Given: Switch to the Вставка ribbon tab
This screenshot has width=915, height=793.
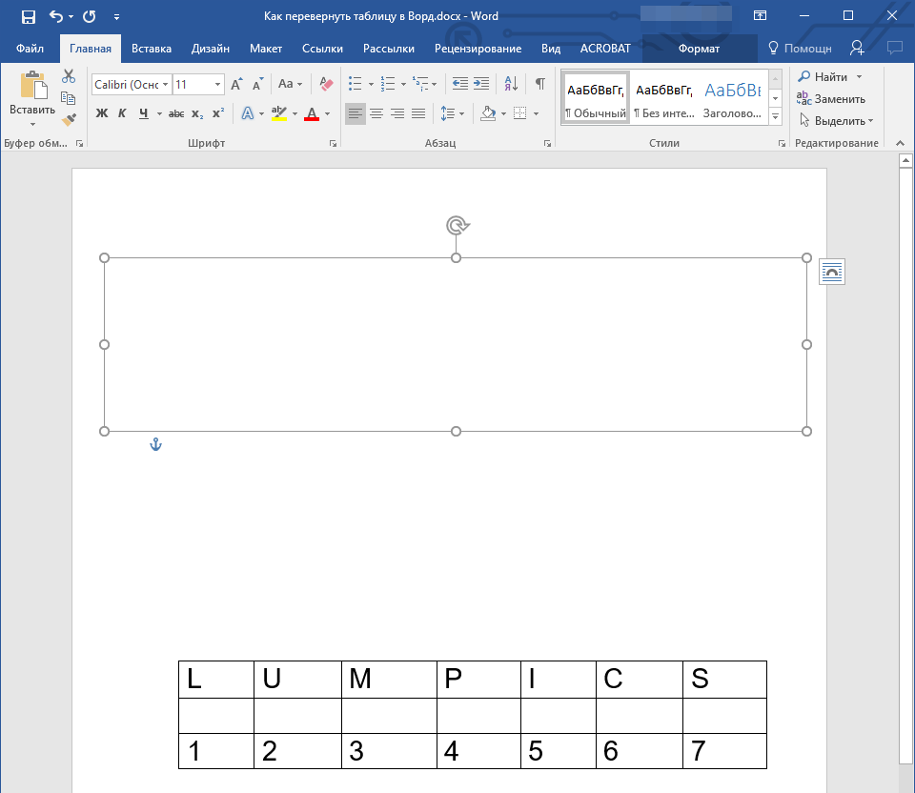Looking at the screenshot, I should pos(152,49).
